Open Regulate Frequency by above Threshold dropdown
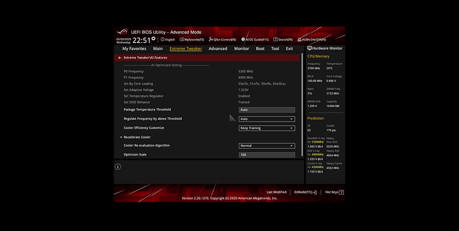Viewport: 459px width, 231px height. click(267, 119)
